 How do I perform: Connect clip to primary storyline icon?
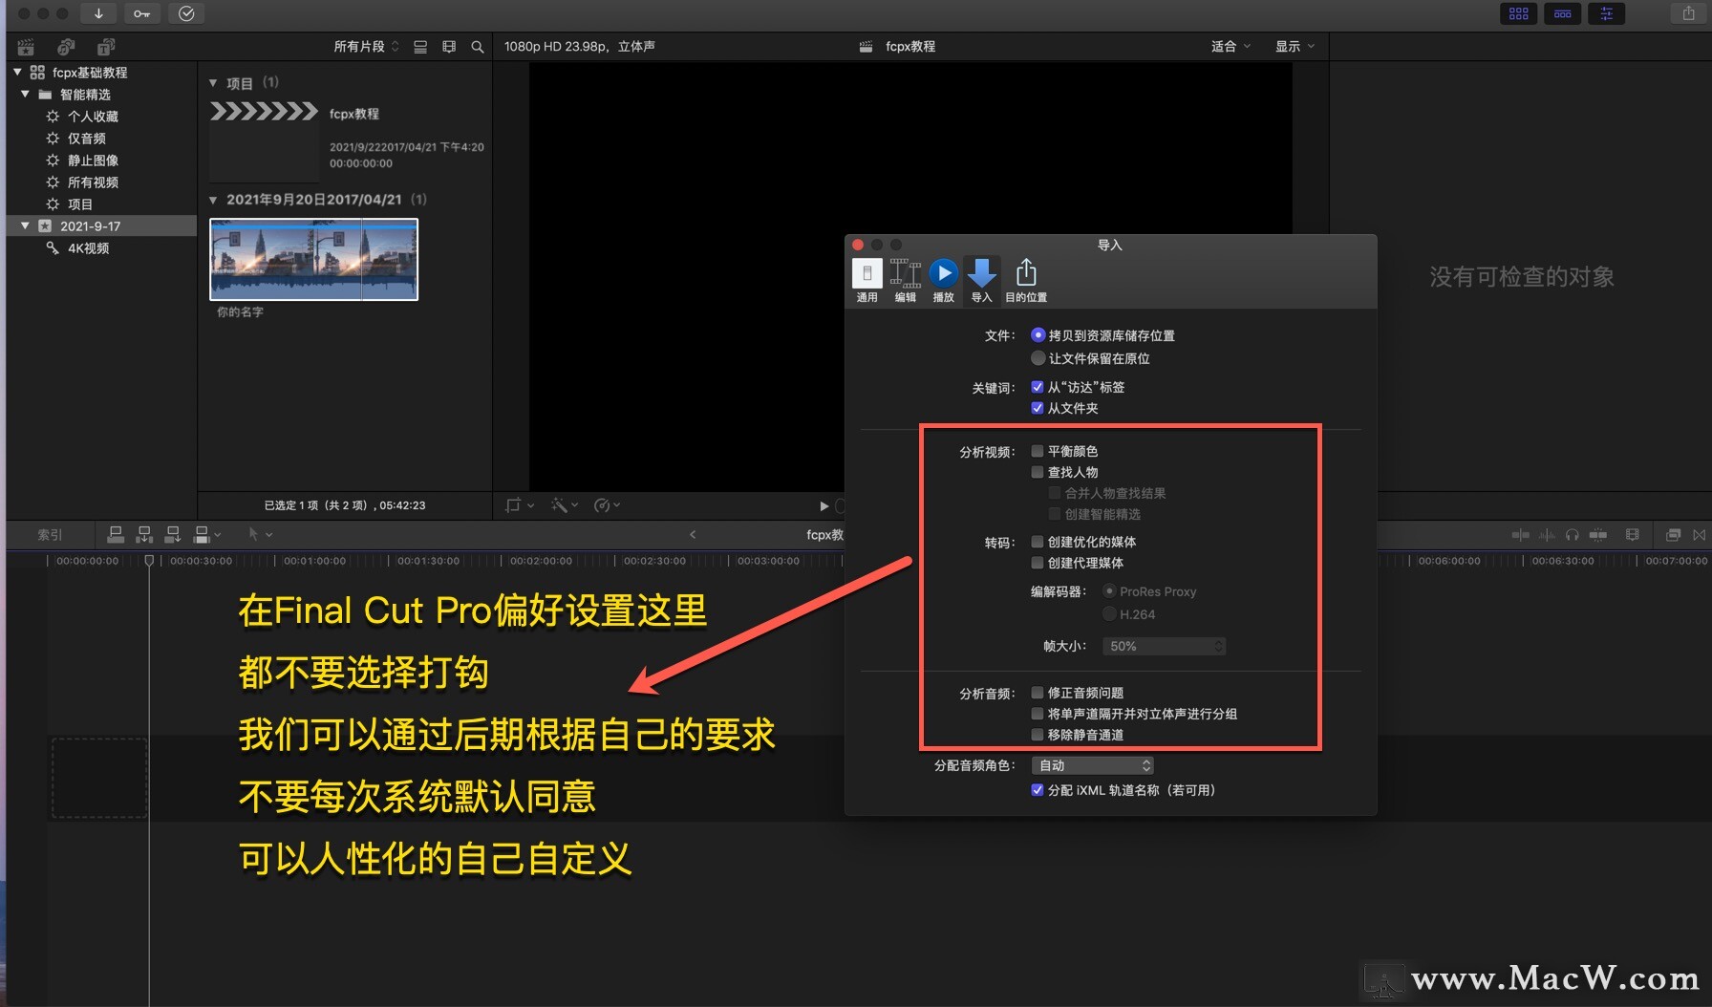click(116, 534)
